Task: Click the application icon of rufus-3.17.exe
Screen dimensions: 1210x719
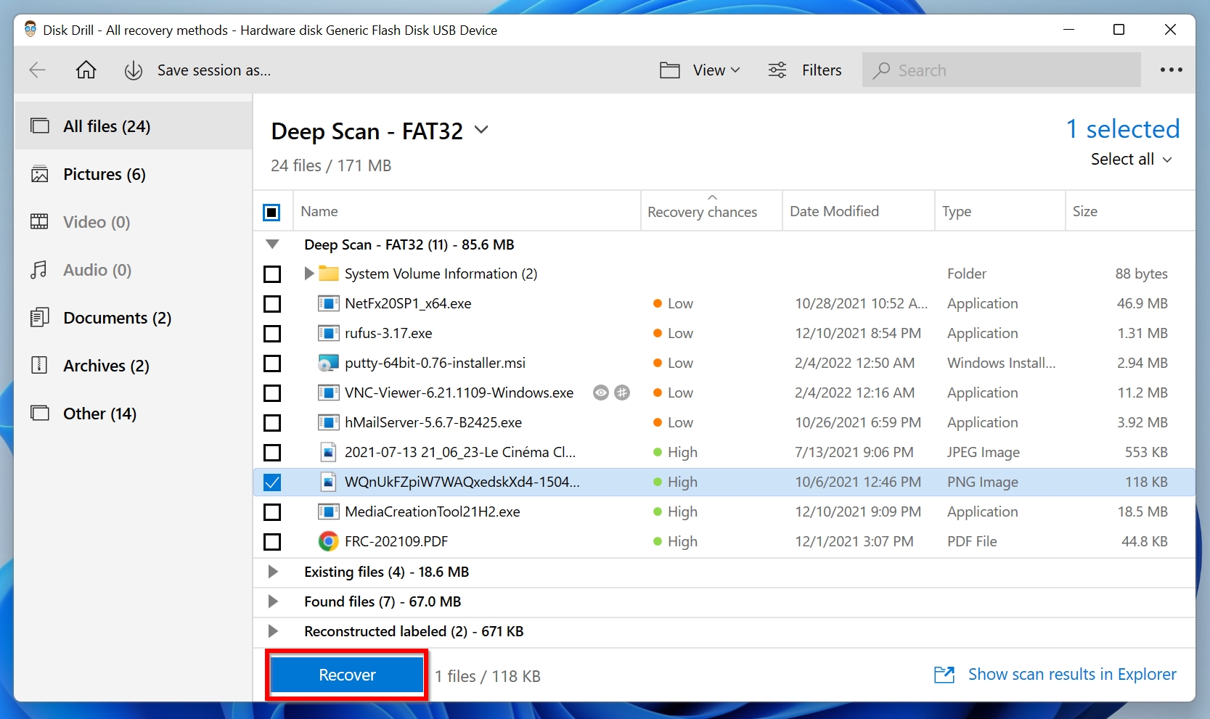Action: point(329,333)
